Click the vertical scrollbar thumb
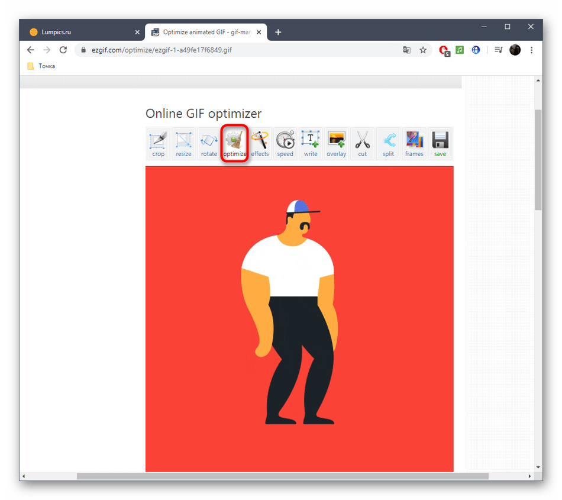The width and height of the screenshot is (562, 500). (538, 160)
